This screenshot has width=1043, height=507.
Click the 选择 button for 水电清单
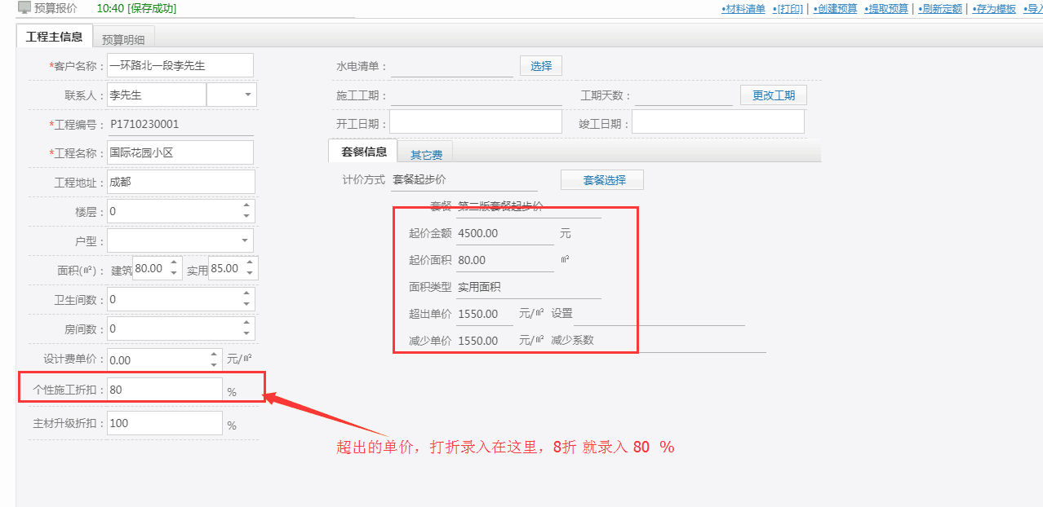pyautogui.click(x=540, y=66)
